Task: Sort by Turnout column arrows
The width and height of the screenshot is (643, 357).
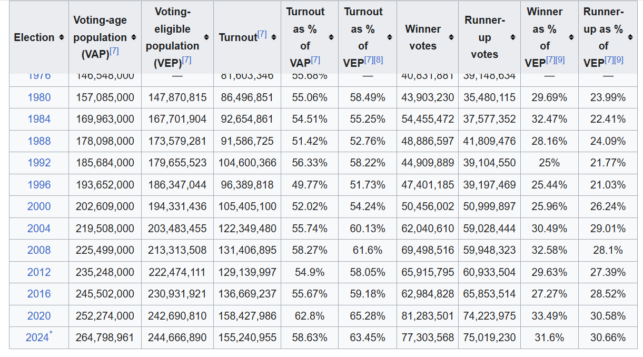Action: click(274, 37)
